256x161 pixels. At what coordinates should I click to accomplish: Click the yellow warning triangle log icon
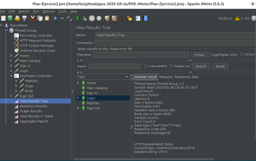click(x=237, y=18)
